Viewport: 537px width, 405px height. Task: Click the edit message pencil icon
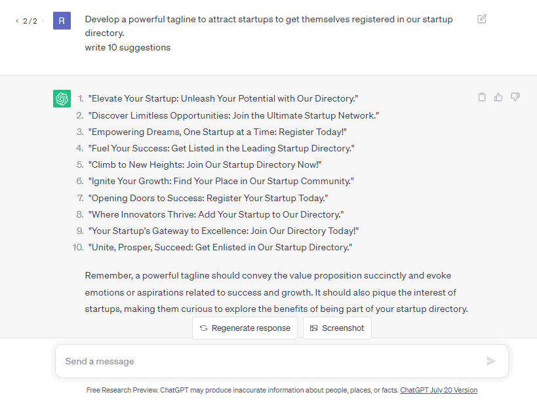point(482,19)
